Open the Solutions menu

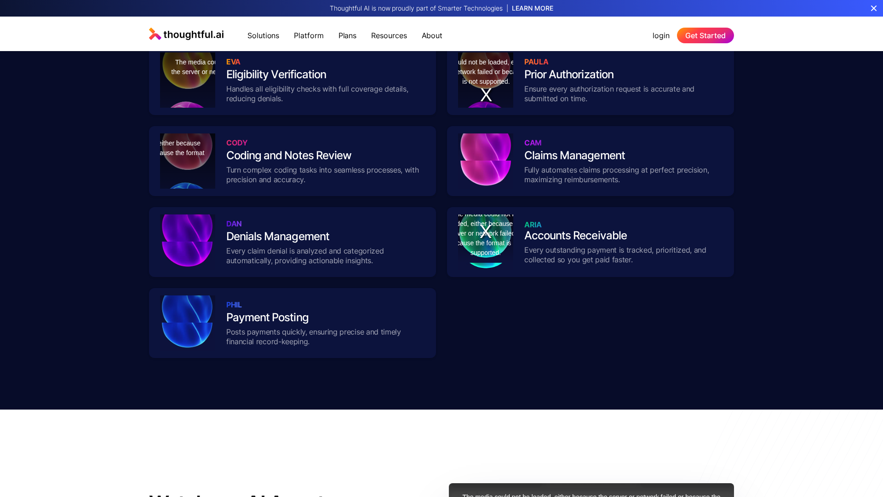(x=263, y=35)
